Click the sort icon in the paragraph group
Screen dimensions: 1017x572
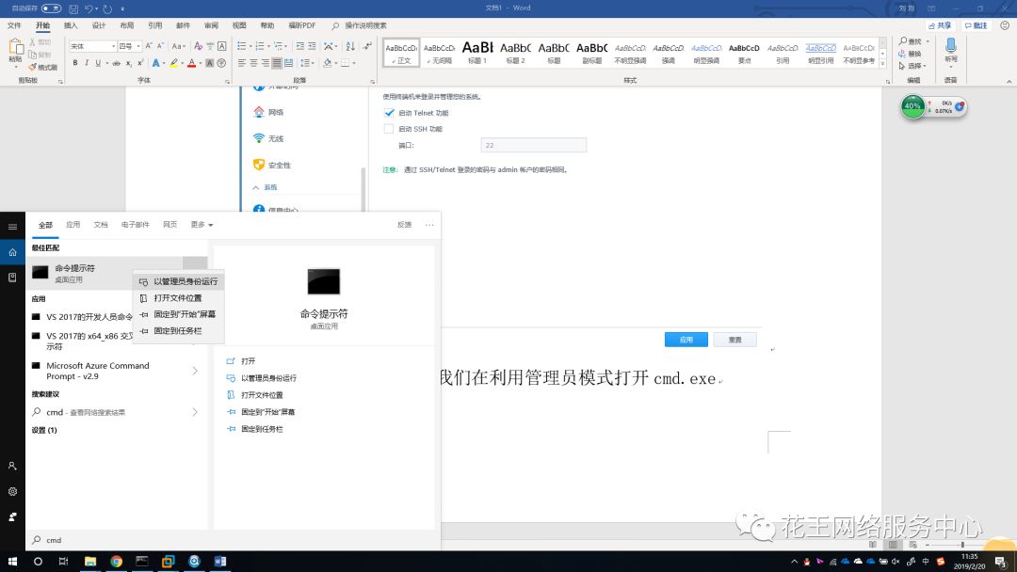(x=350, y=47)
